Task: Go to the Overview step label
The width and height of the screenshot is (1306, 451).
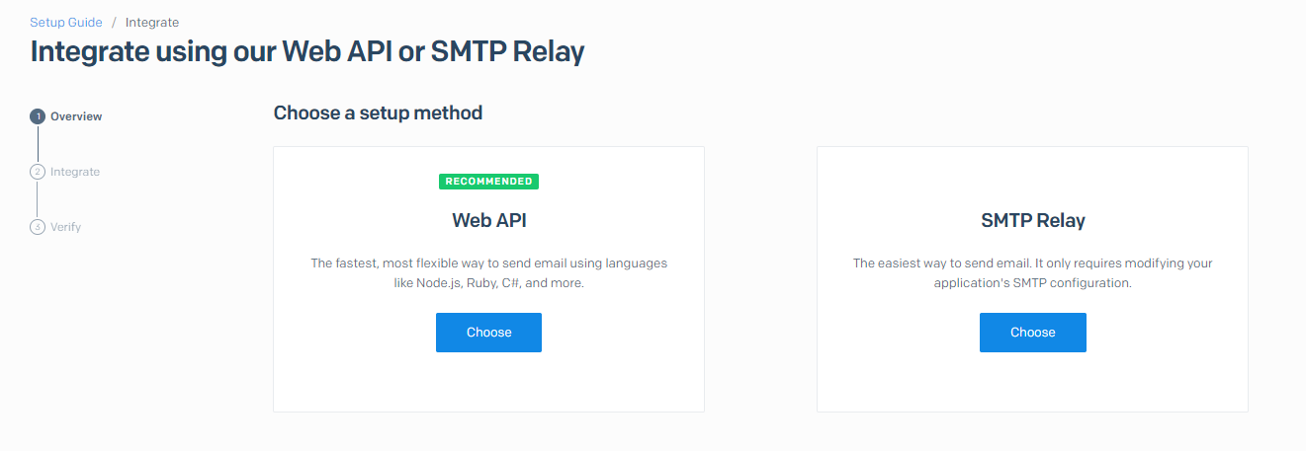Action: tap(76, 116)
